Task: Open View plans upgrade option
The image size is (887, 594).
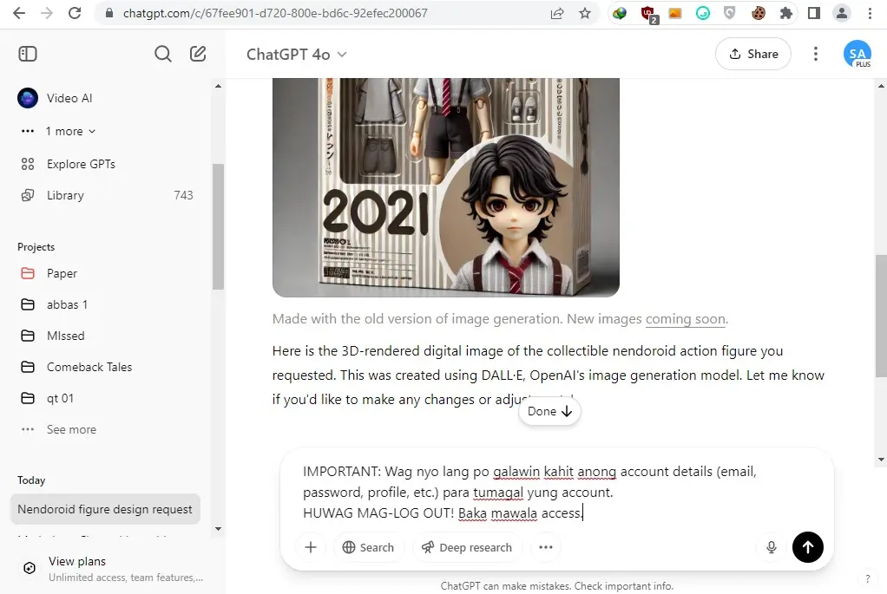Action: [x=113, y=569]
